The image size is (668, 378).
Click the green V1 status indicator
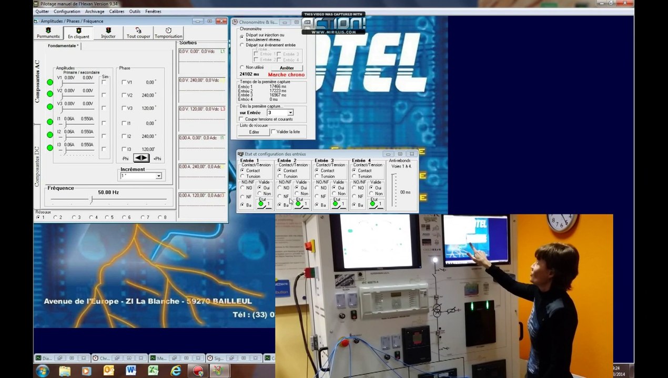(x=50, y=82)
